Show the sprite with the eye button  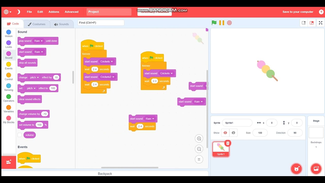225,133
